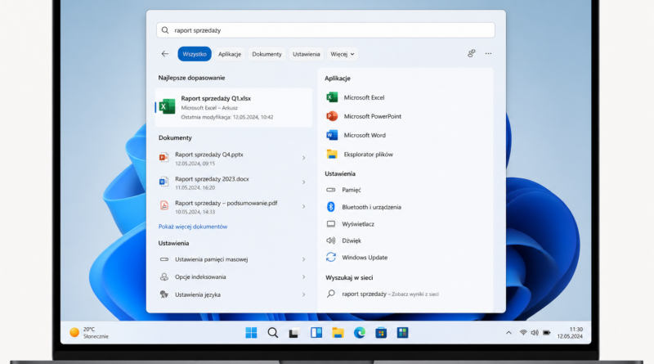Viewport: 654px width, 364px height.
Task: Expand chevron for Ustawienia języka
Action: [x=303, y=294]
